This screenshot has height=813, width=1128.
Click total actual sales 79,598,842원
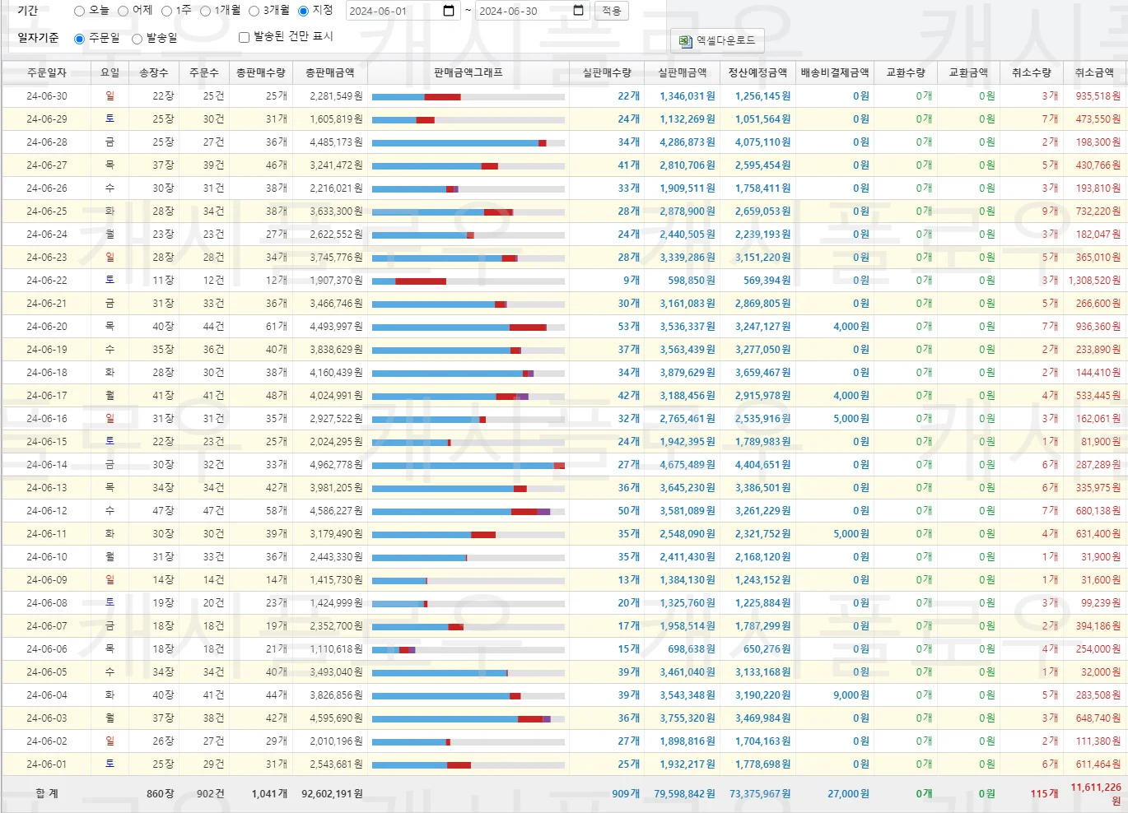pos(685,794)
